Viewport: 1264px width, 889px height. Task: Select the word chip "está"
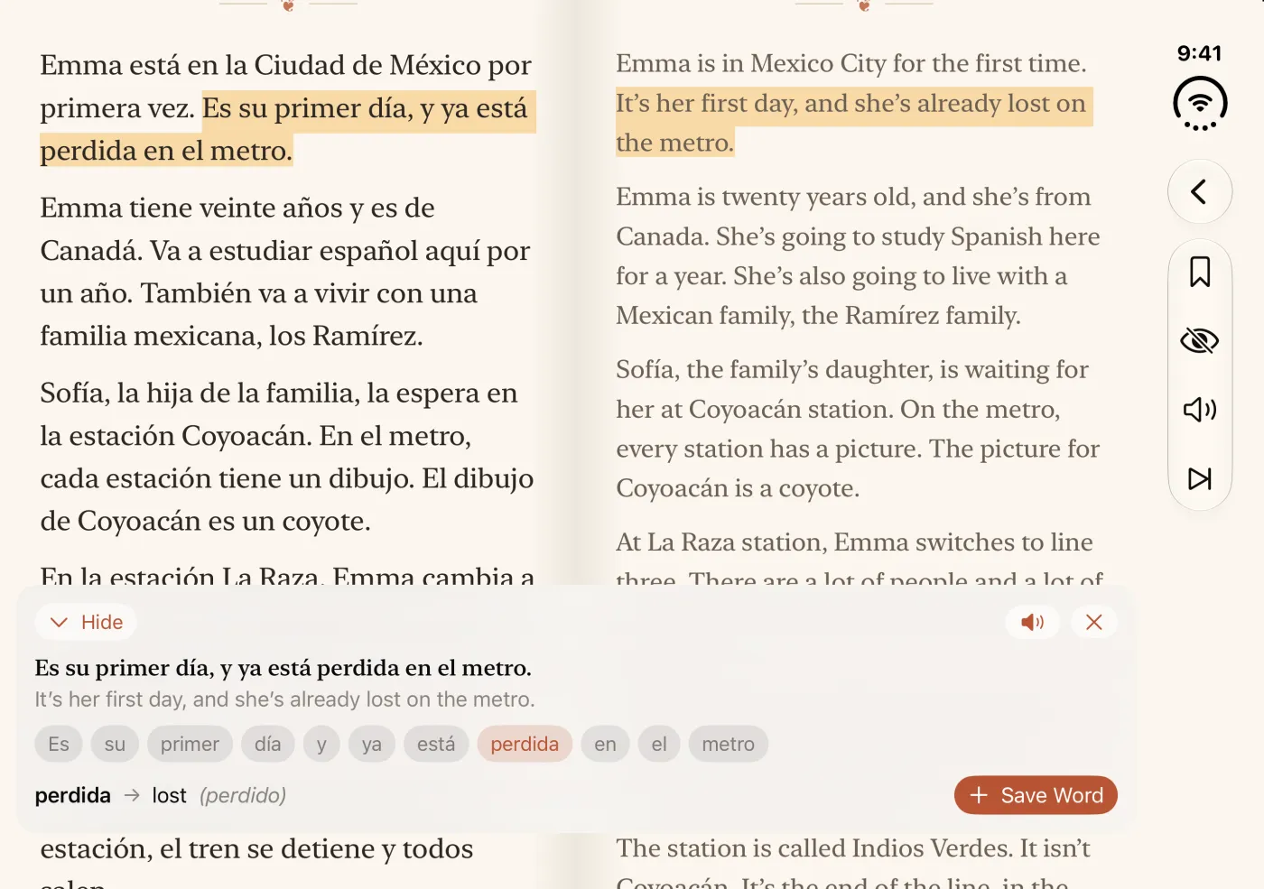coord(436,744)
